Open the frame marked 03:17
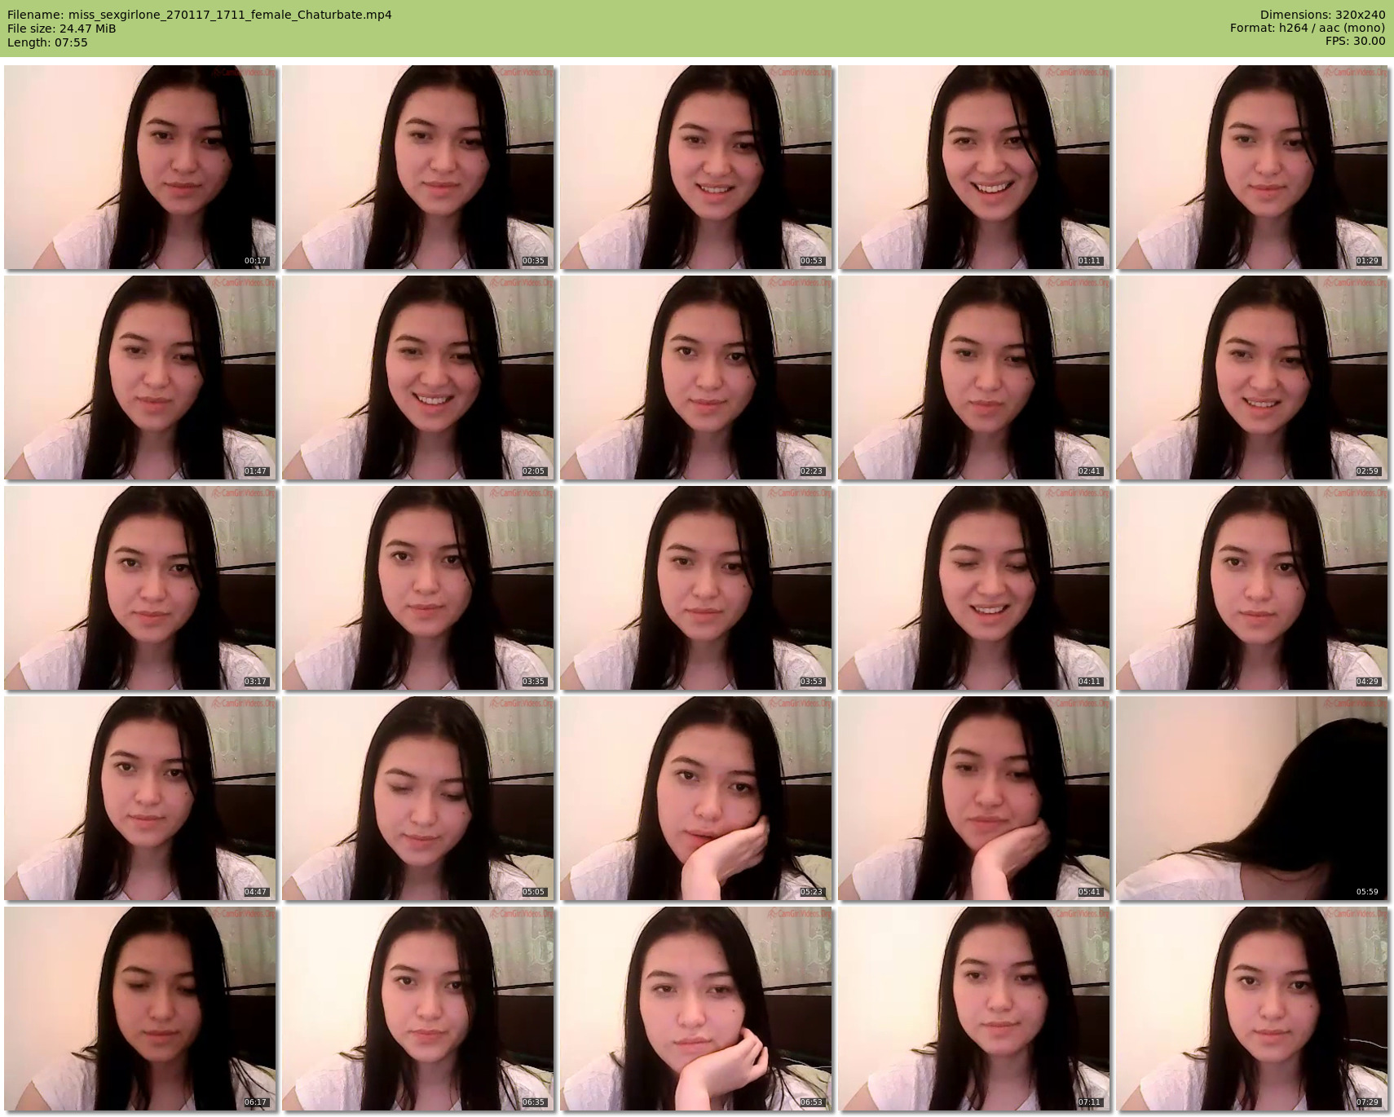Viewport: 1394px width, 1117px height. click(x=140, y=588)
